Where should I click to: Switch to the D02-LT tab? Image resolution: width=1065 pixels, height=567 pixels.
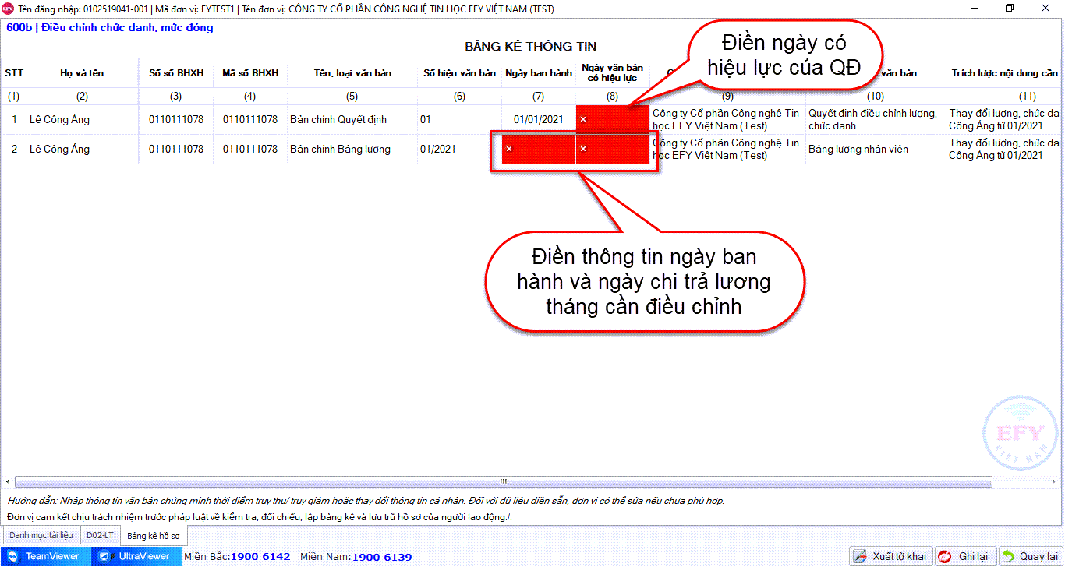tap(100, 535)
